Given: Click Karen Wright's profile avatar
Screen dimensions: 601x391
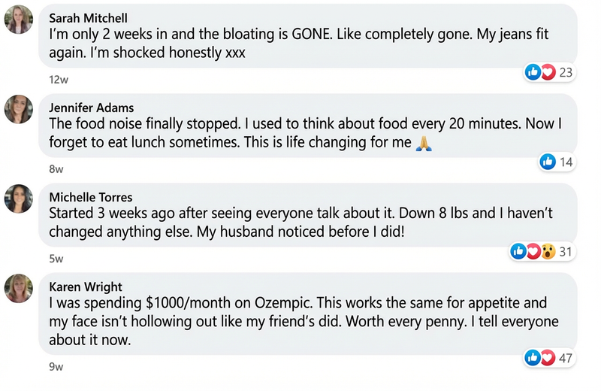Looking at the screenshot, I should click(x=18, y=288).
